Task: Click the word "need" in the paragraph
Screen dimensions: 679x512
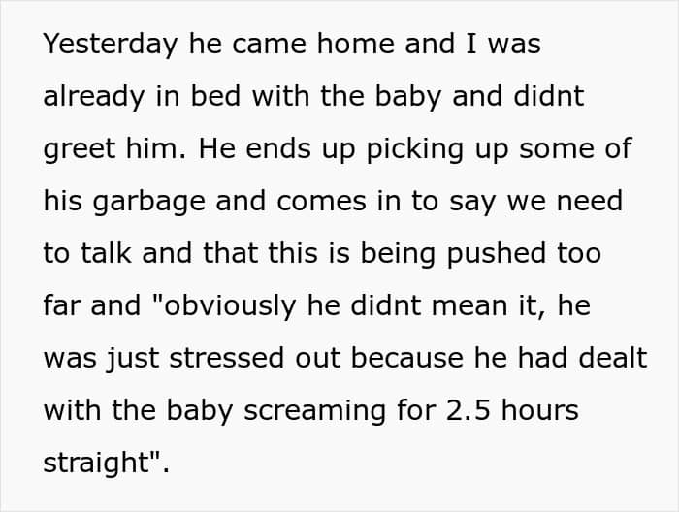Action: pyautogui.click(x=586, y=202)
